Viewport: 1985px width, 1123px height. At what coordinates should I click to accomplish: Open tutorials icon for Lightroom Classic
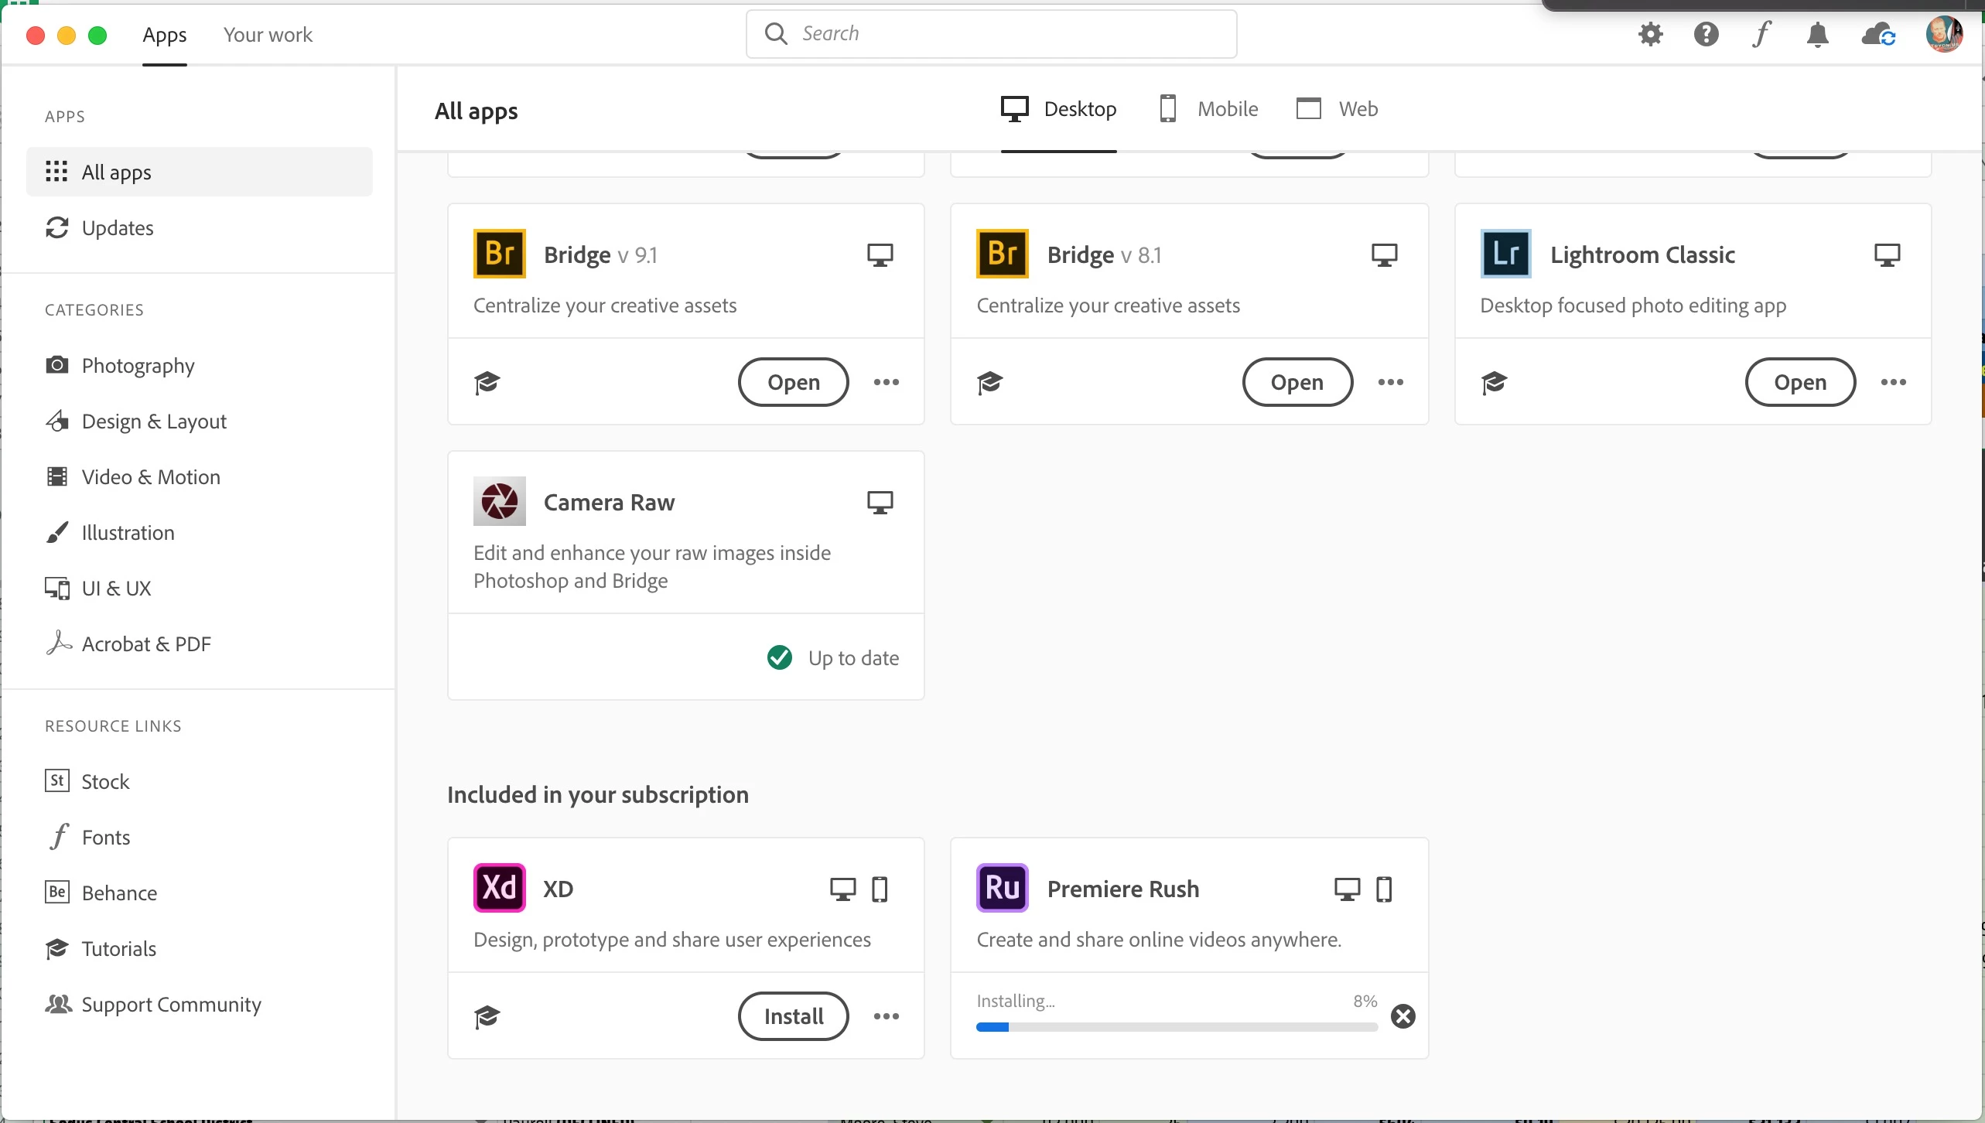pos(1495,382)
